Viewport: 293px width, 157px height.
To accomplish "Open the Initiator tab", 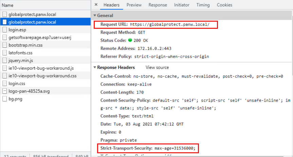I will (182, 5).
